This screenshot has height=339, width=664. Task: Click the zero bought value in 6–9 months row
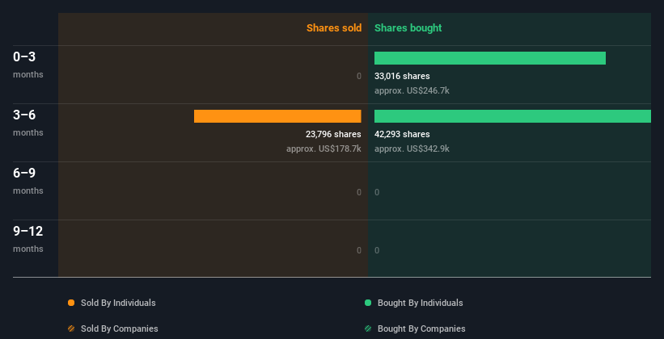[377, 192]
